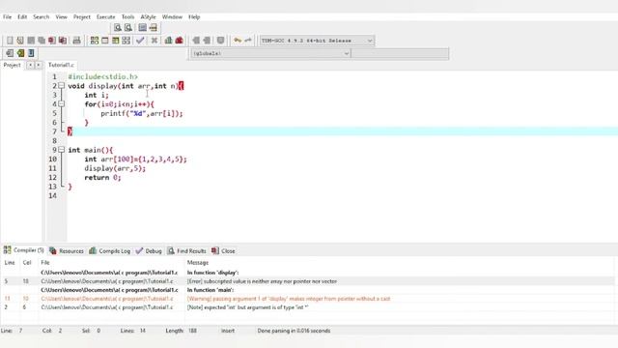Open the Edit menu
Image resolution: width=618 pixels, height=348 pixels.
(22, 17)
